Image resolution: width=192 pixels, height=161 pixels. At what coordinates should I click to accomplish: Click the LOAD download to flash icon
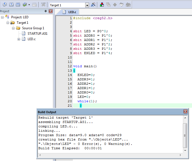43,5
